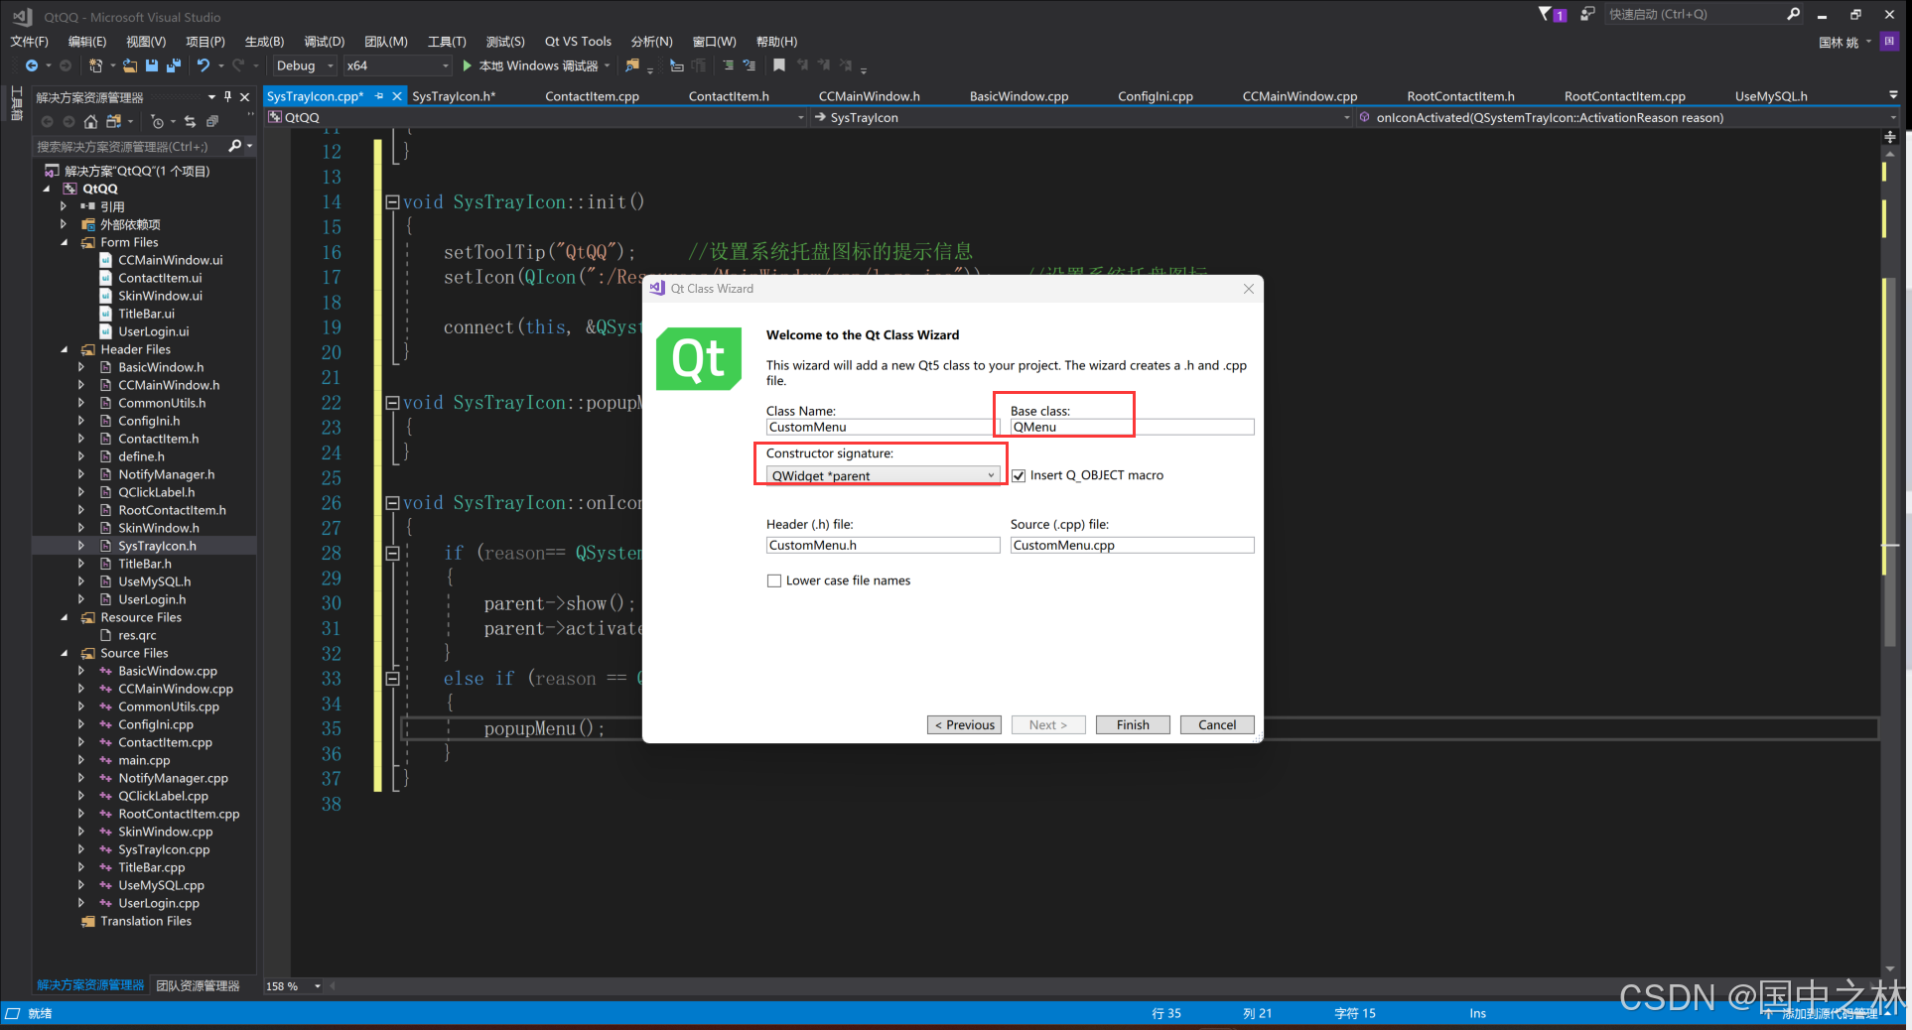
Task: Select main.cpp in Solution Explorer
Action: coord(144,760)
